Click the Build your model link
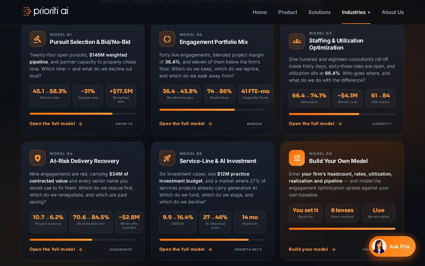The height and width of the screenshot is (266, 425). pos(312,249)
